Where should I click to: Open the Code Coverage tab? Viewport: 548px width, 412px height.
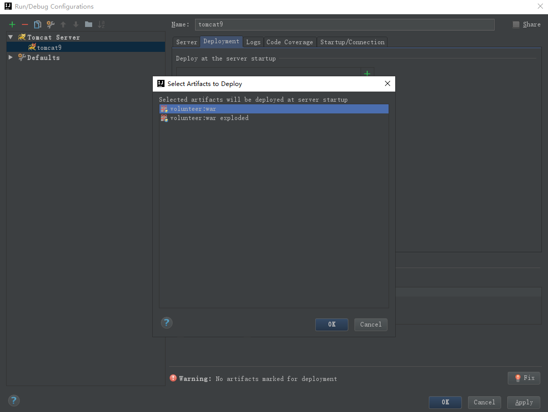[x=290, y=42]
